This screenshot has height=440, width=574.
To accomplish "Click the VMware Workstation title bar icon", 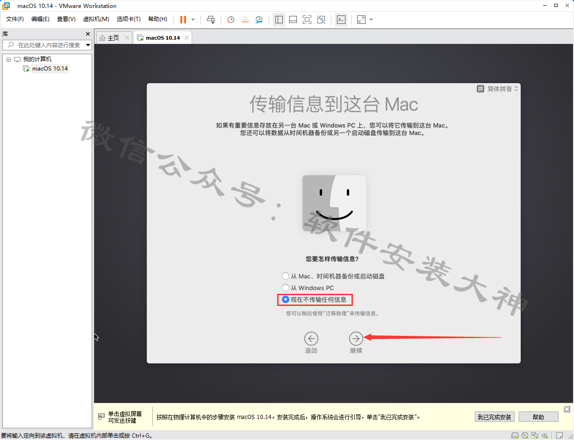I will click(x=7, y=6).
